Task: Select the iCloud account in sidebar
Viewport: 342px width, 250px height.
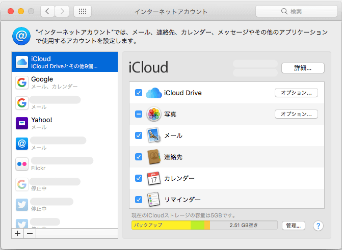Action: pyautogui.click(x=65, y=62)
